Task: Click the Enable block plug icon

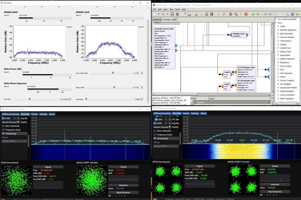Action: [x=265, y=14]
